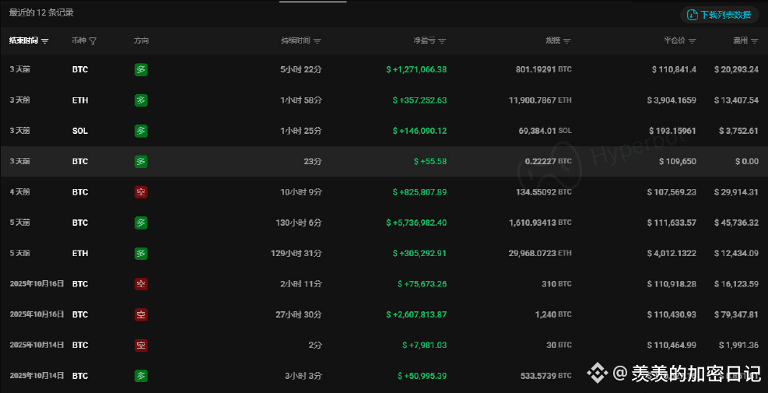Click the ETH symbol in the 11,900.7867 row
The height and width of the screenshot is (393, 768).
click(80, 100)
